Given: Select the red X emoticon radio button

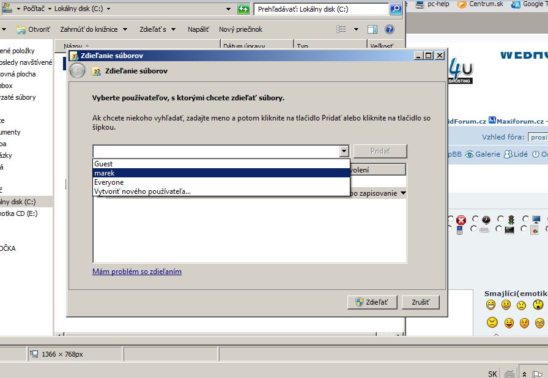Looking at the screenshot, I should click(451, 219).
